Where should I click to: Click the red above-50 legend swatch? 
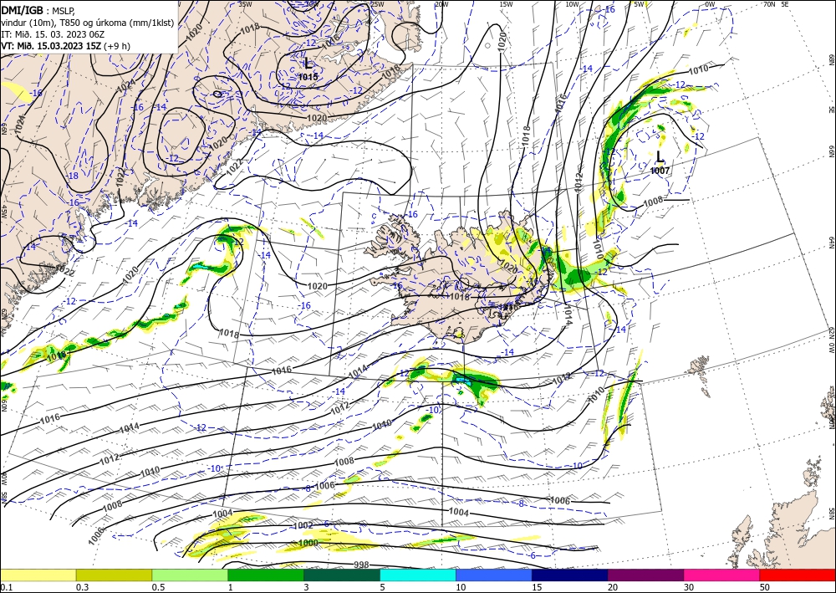click(798, 575)
